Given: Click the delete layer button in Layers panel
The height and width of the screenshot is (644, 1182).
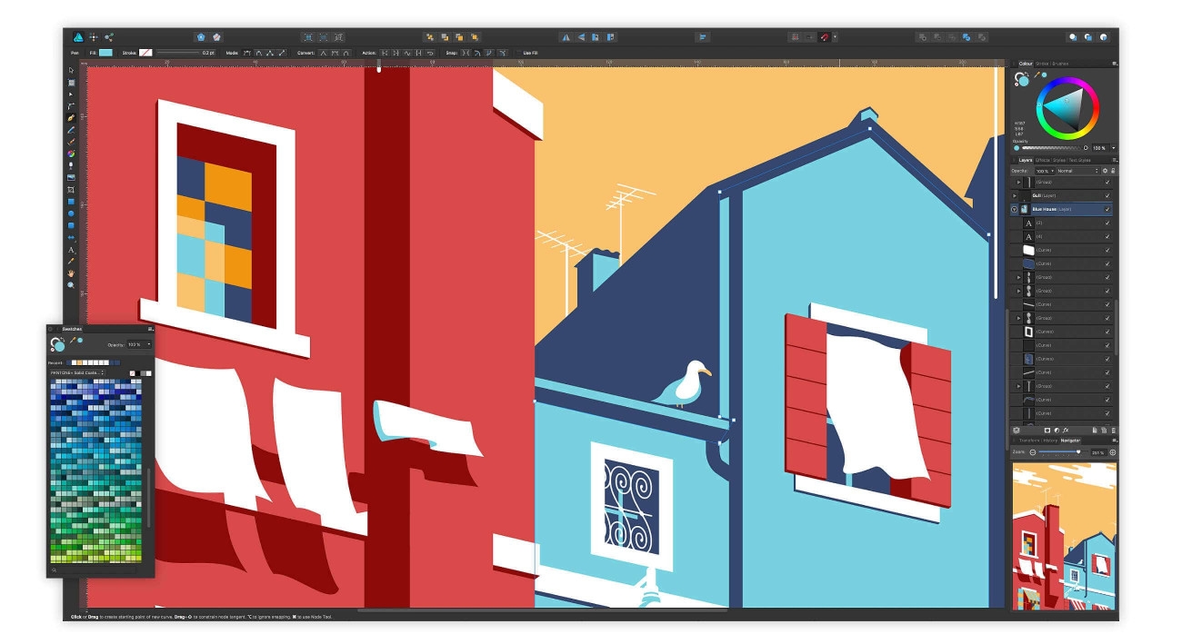Looking at the screenshot, I should pyautogui.click(x=1113, y=431).
